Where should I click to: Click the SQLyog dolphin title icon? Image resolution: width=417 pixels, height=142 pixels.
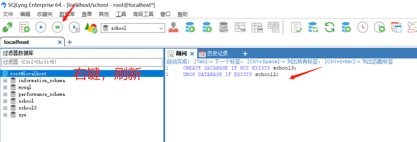[4, 5]
